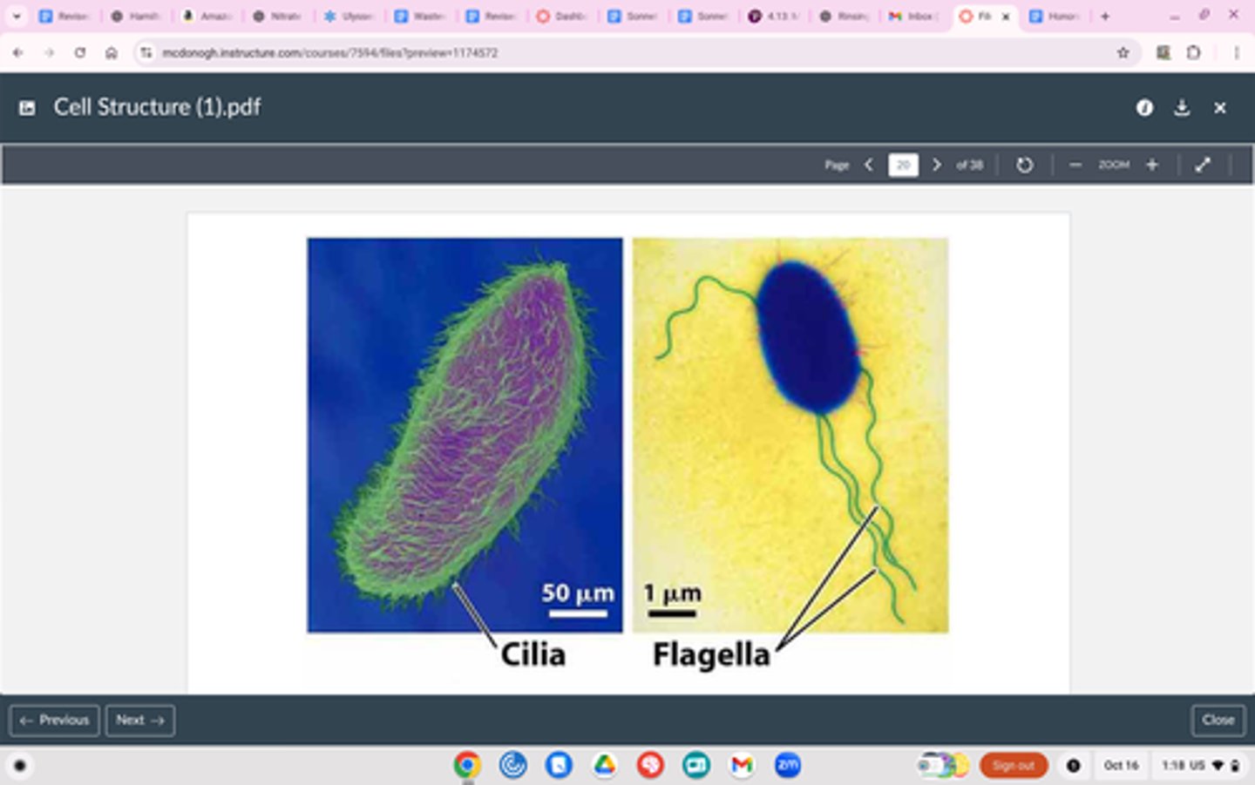The height and width of the screenshot is (785, 1255).
Task: Click the Close button at bottom
Action: pyautogui.click(x=1218, y=721)
